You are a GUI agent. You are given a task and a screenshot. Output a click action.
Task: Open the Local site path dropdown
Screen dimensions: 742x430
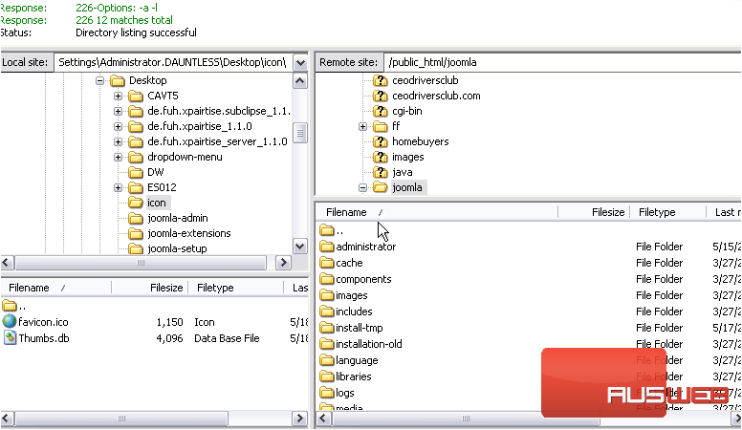[x=299, y=62]
